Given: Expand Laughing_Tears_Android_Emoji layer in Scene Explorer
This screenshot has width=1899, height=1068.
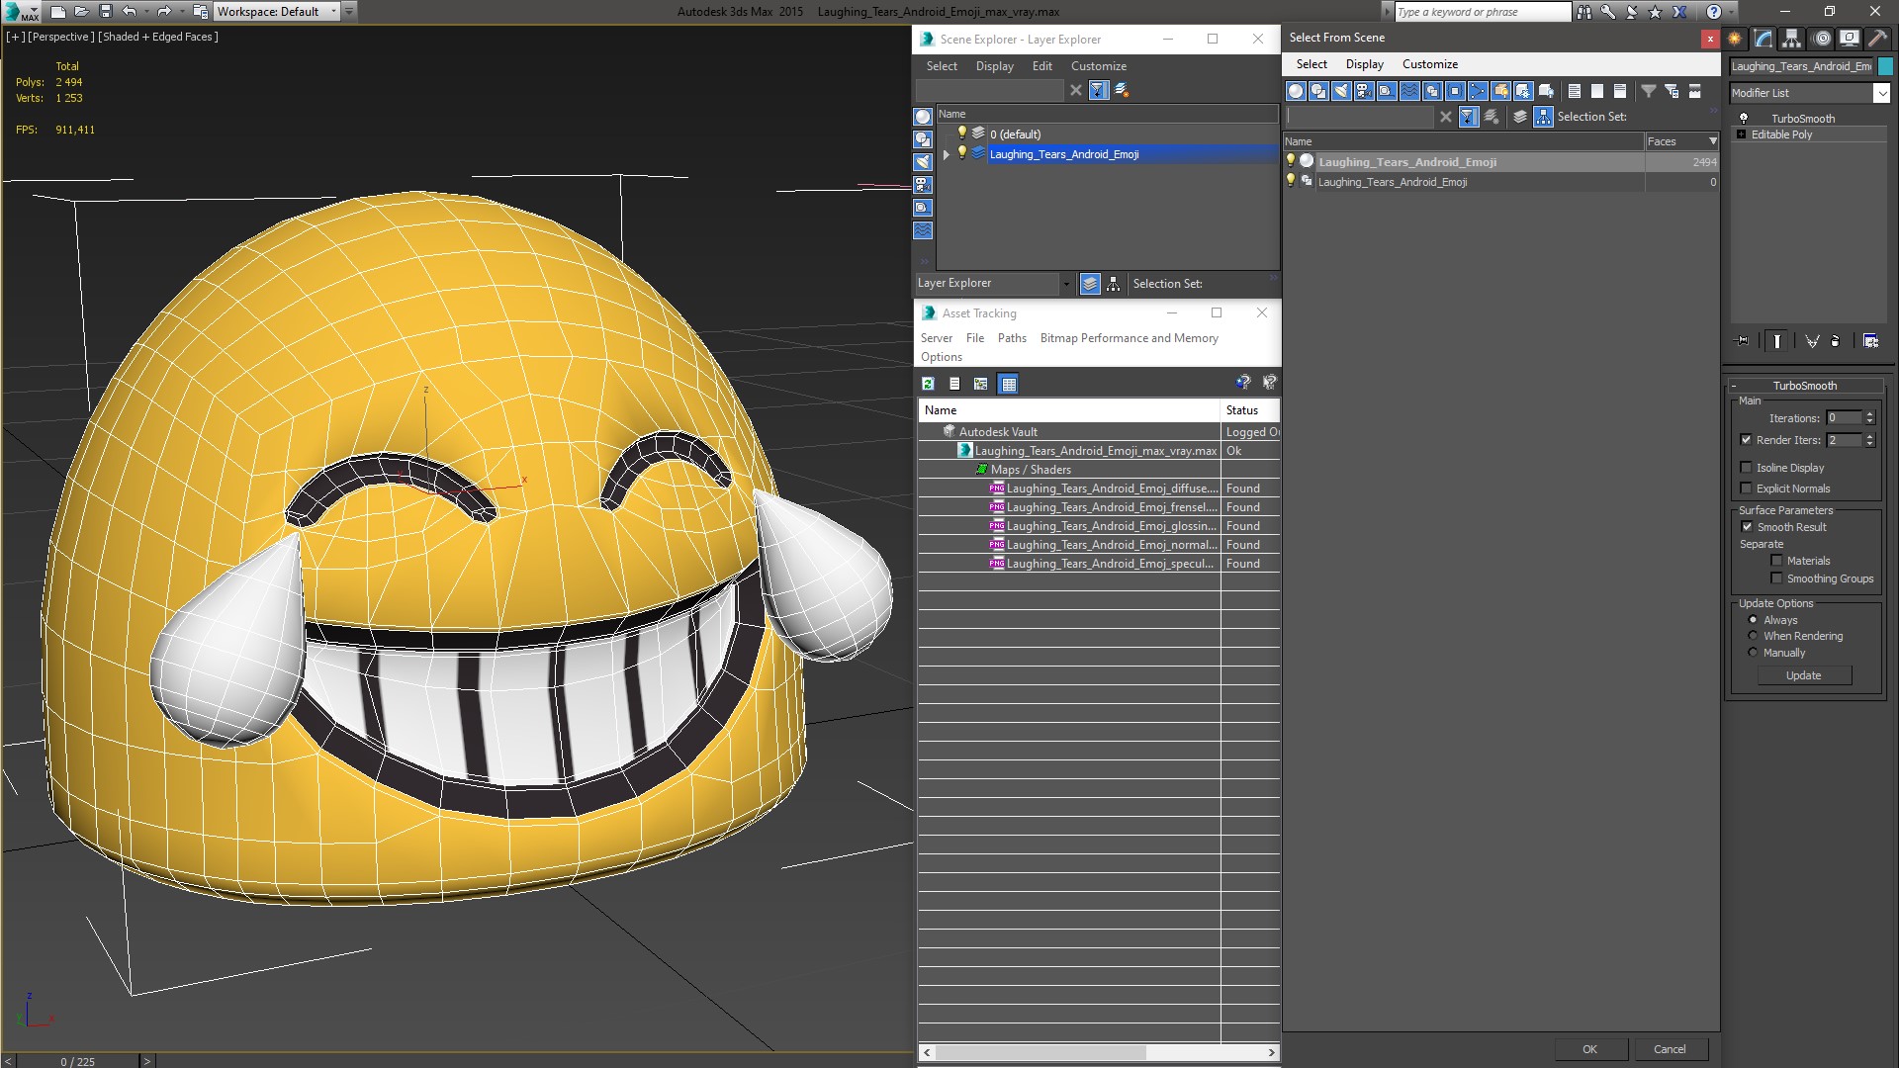Looking at the screenshot, I should (x=947, y=154).
